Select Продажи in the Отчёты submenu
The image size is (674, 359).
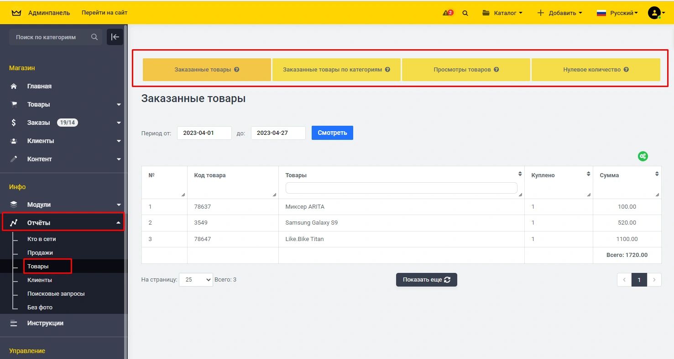click(40, 252)
